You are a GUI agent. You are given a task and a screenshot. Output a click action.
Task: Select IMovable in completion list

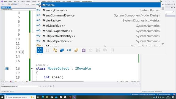tap(101, 5)
